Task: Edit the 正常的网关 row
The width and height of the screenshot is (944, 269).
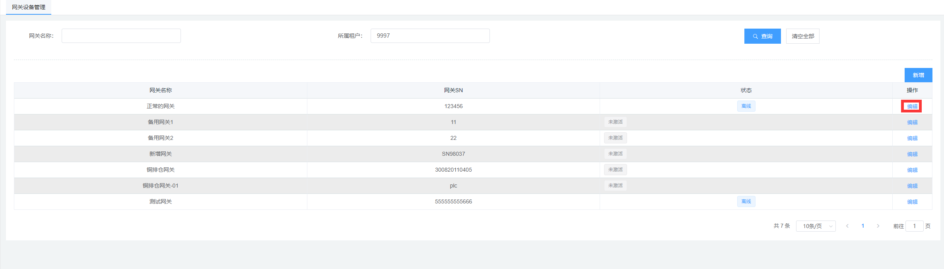Action: click(912, 106)
